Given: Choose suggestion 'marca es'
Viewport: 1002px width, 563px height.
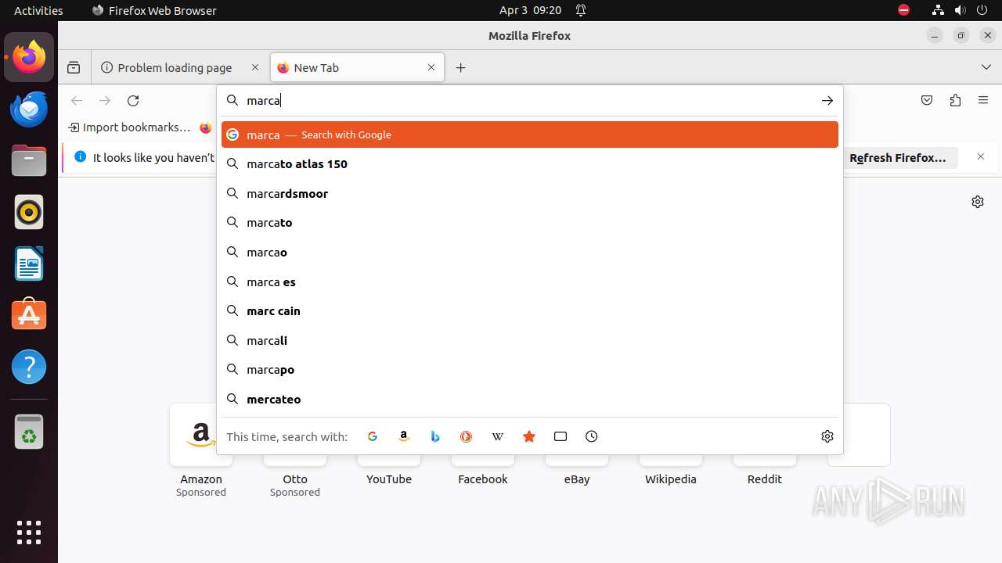Looking at the screenshot, I should click(530, 281).
